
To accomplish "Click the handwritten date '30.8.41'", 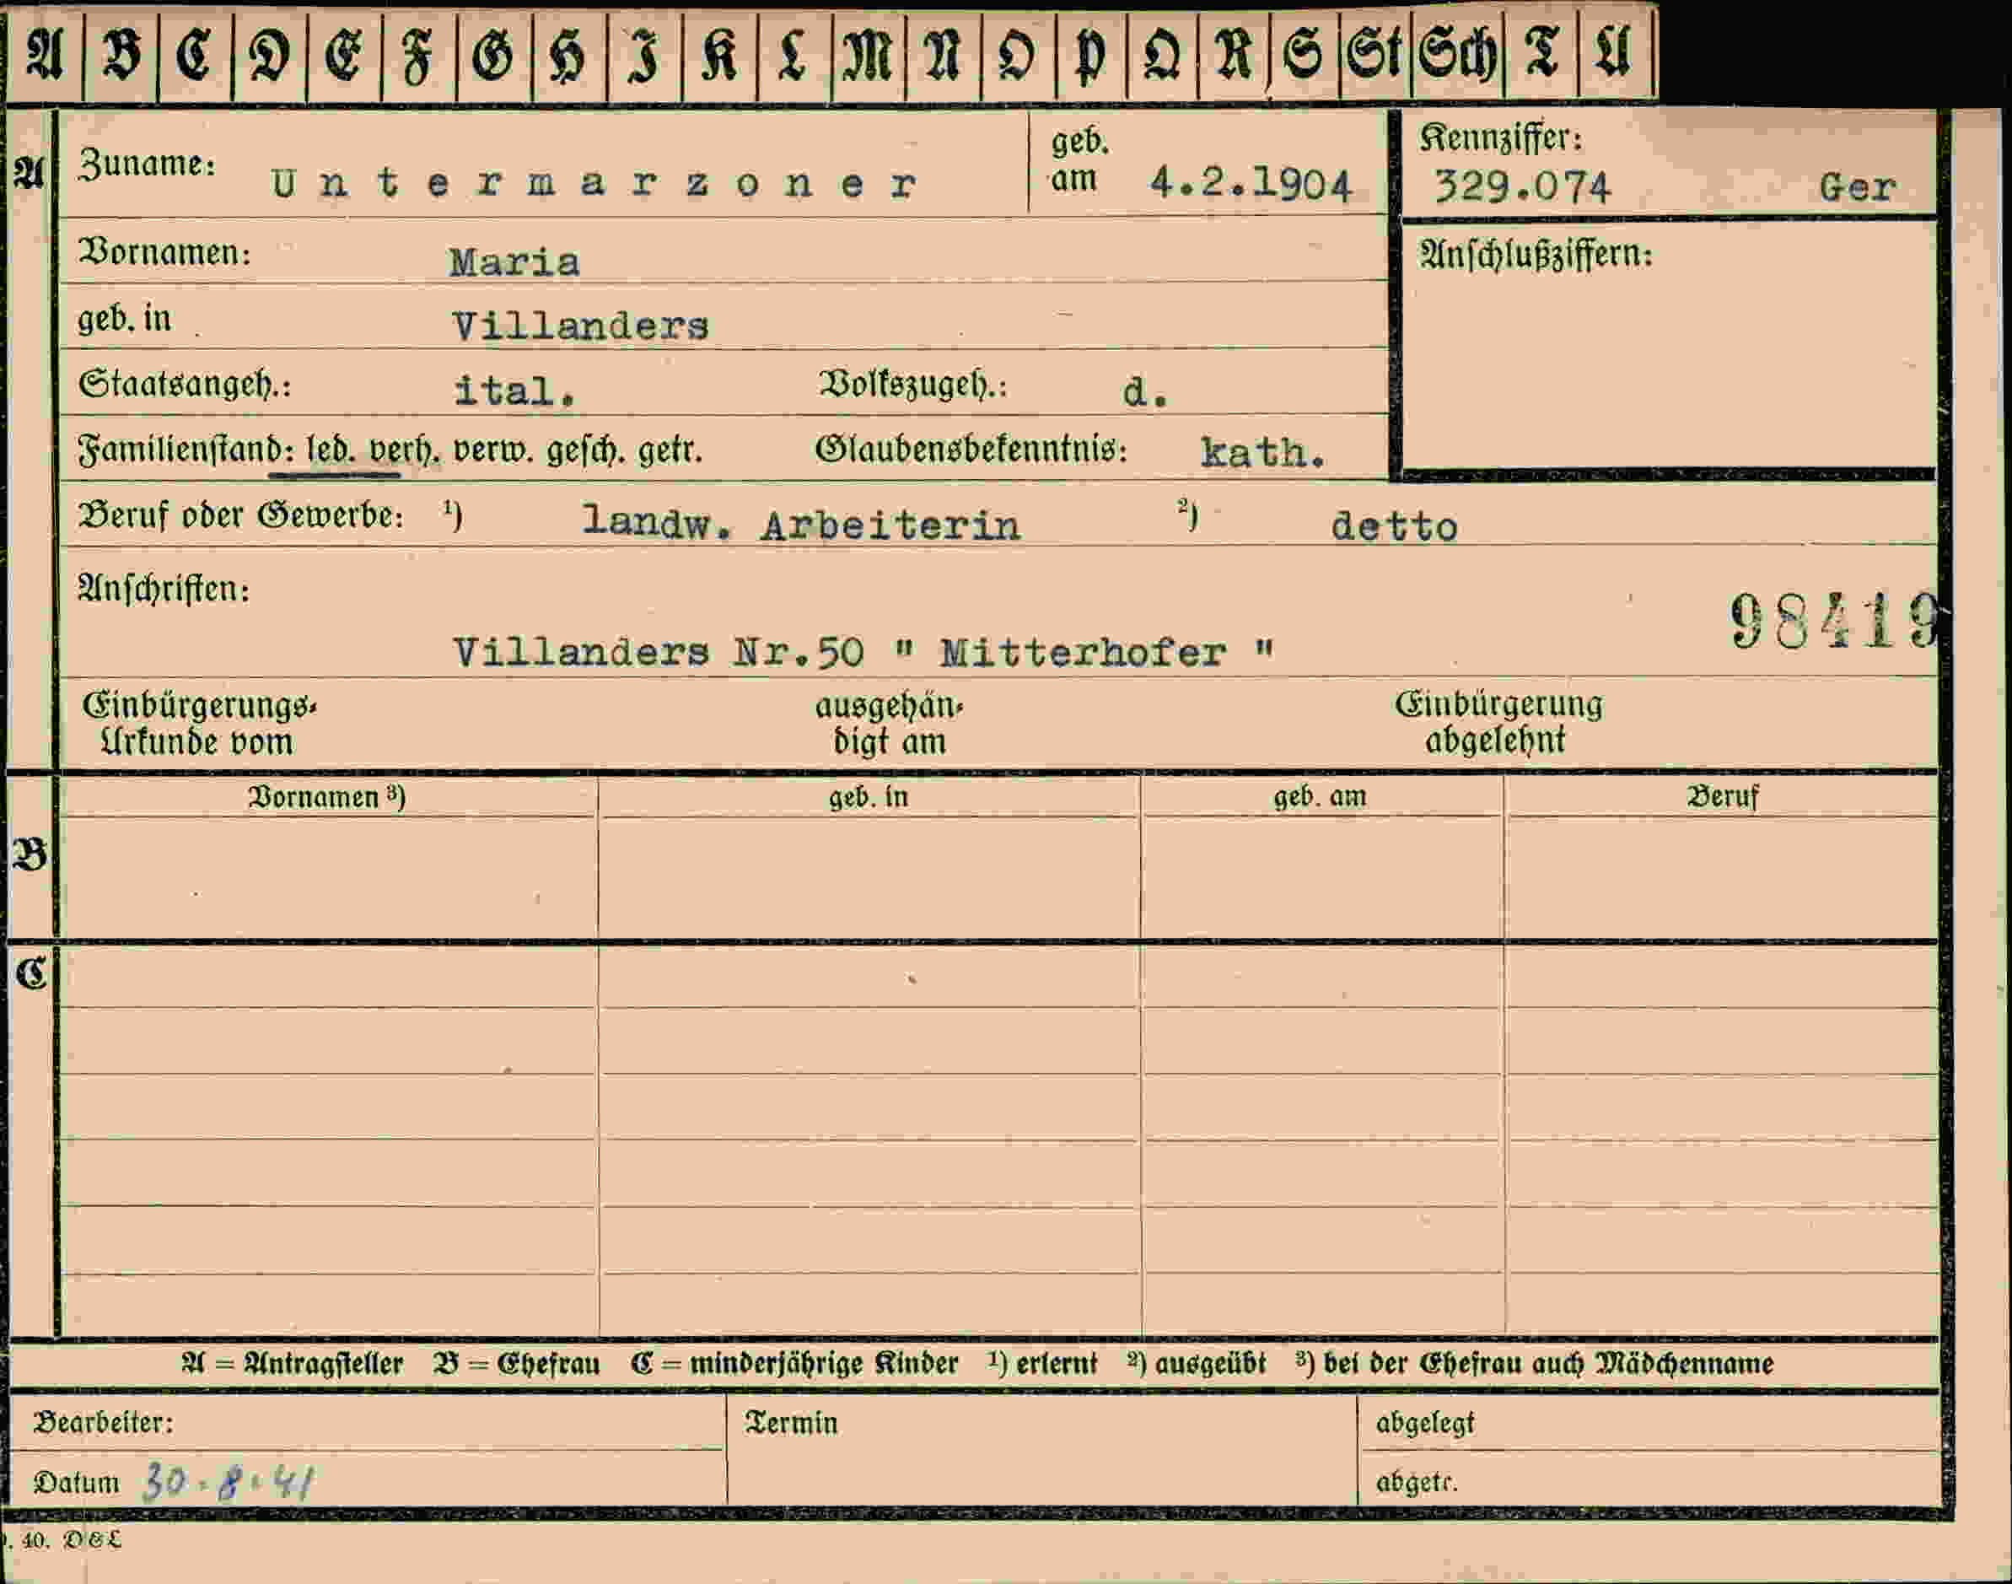I will [227, 1483].
